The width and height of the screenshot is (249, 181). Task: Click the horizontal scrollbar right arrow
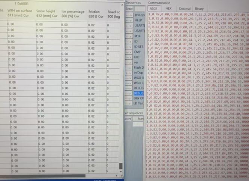coord(116,176)
